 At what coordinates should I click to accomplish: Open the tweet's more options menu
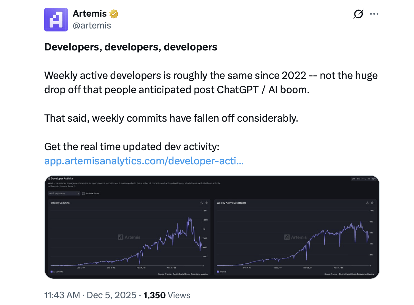pyautogui.click(x=374, y=14)
